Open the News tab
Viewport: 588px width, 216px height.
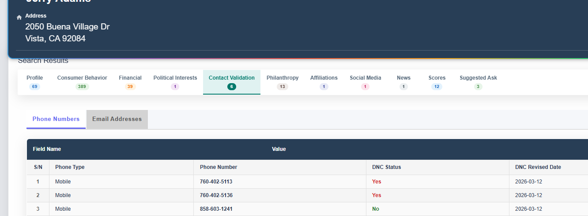coord(403,82)
